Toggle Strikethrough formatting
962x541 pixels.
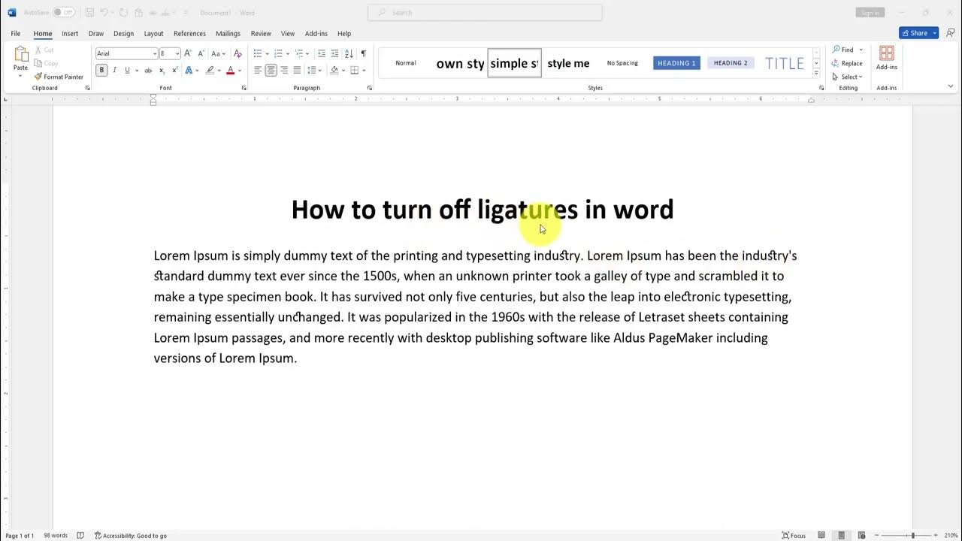(x=148, y=70)
